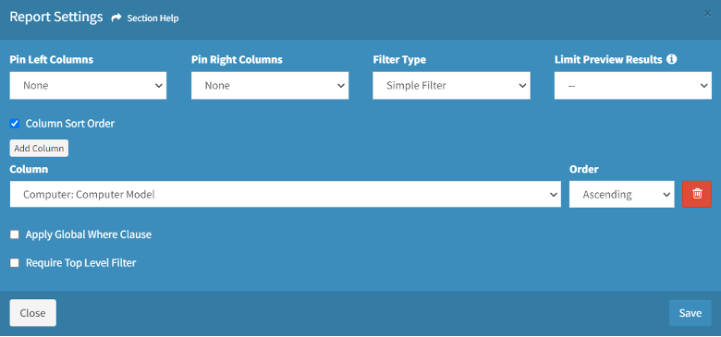This screenshot has width=721, height=337.
Task: Click the chevron arrow on the Ascending order select
Action: tap(666, 195)
